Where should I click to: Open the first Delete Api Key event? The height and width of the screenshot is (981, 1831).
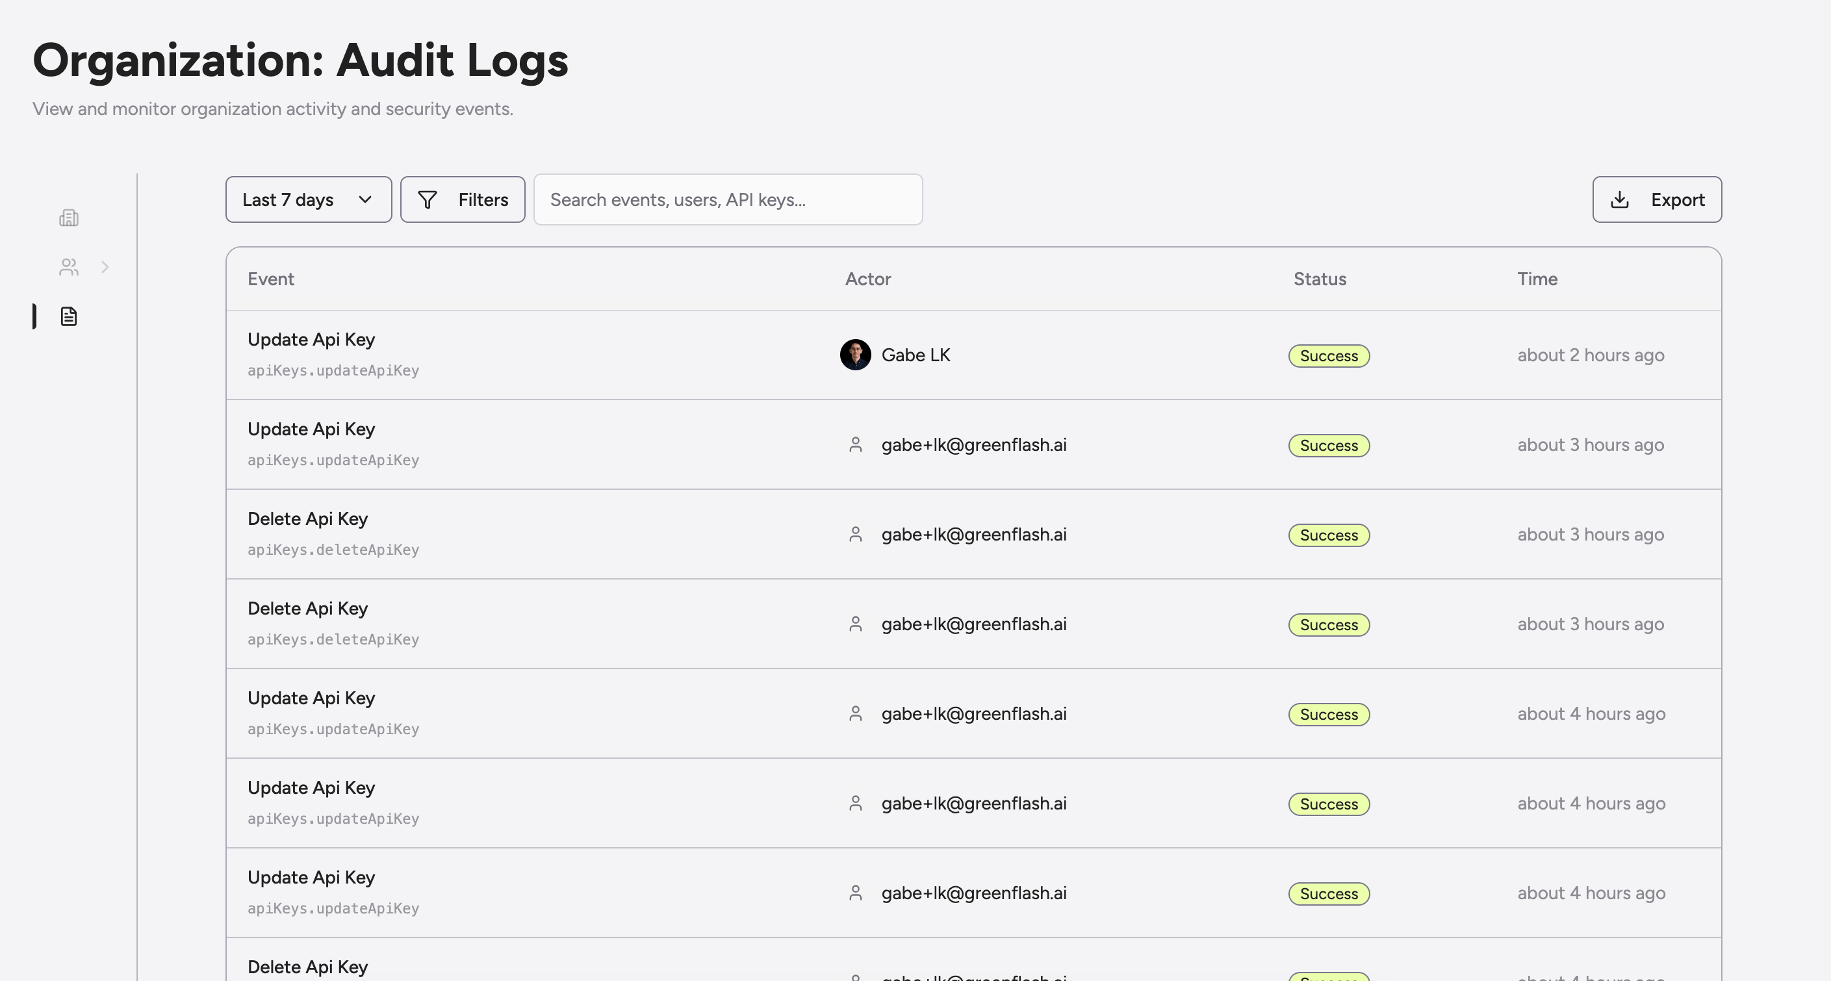pyautogui.click(x=308, y=518)
